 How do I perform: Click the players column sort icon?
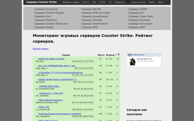pyautogui.click(x=115, y=54)
